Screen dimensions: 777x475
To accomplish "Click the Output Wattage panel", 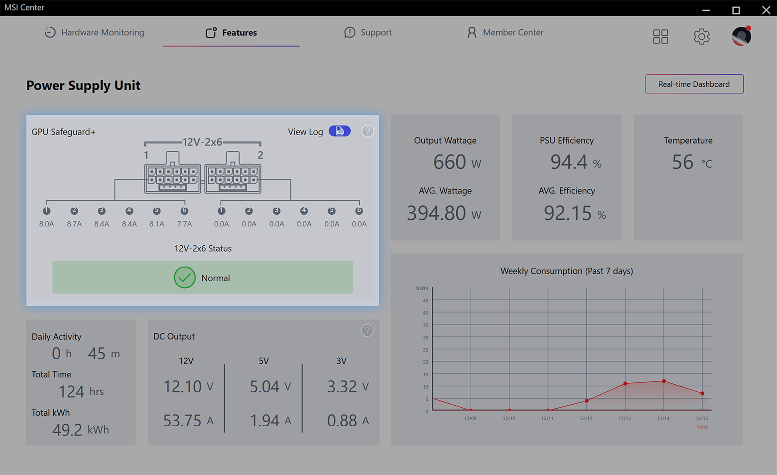I will [445, 177].
